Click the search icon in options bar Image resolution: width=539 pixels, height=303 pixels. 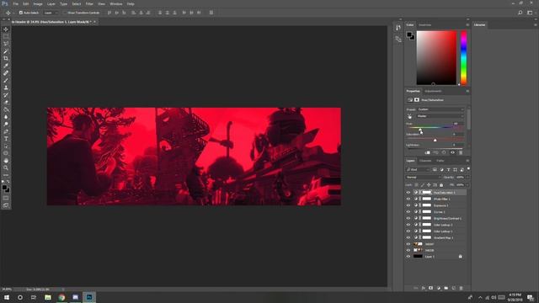tap(520, 13)
